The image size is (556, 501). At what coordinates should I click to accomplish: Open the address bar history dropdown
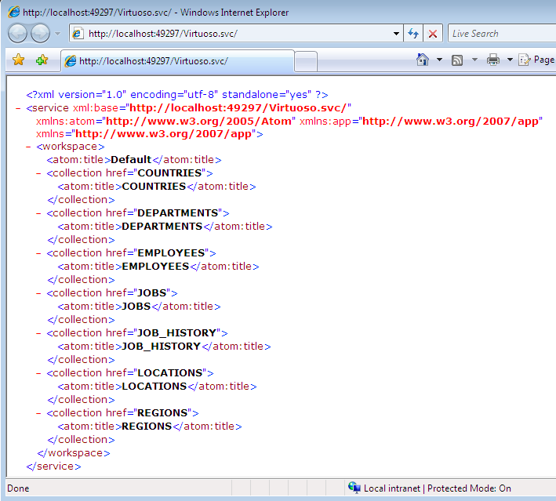click(x=396, y=34)
